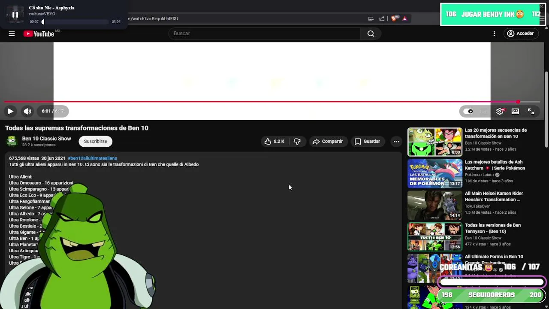Open Pokémon Latam channel name

click(x=479, y=175)
